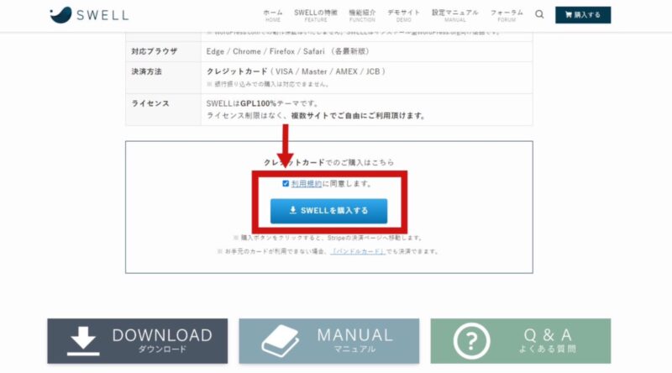Open 機能紹介 FUNCTION menu item

[x=362, y=15]
